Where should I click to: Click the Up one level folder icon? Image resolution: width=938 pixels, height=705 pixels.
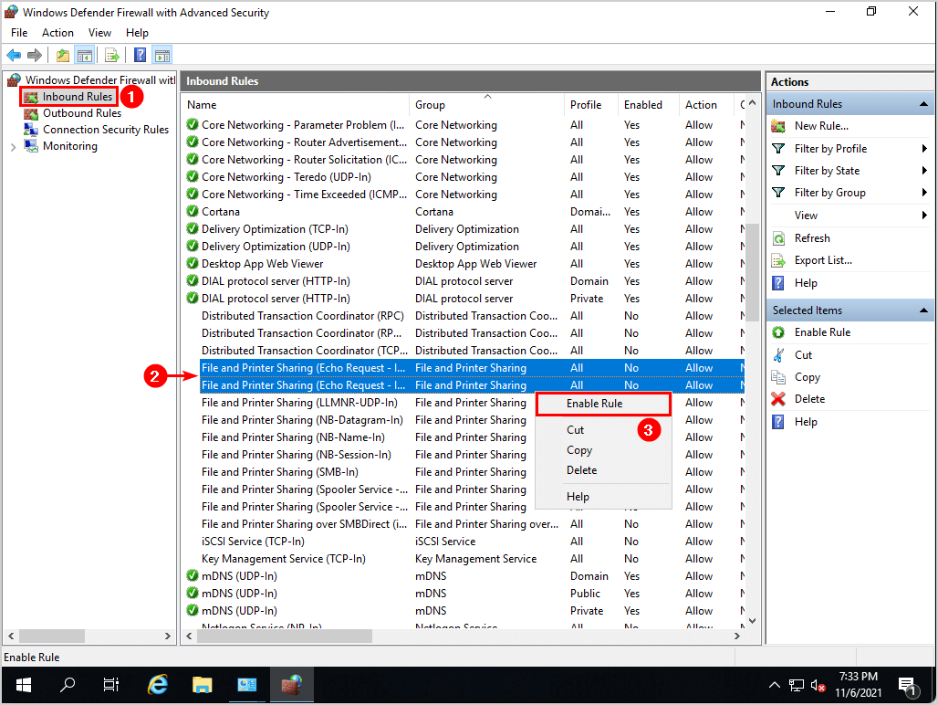[x=62, y=56]
